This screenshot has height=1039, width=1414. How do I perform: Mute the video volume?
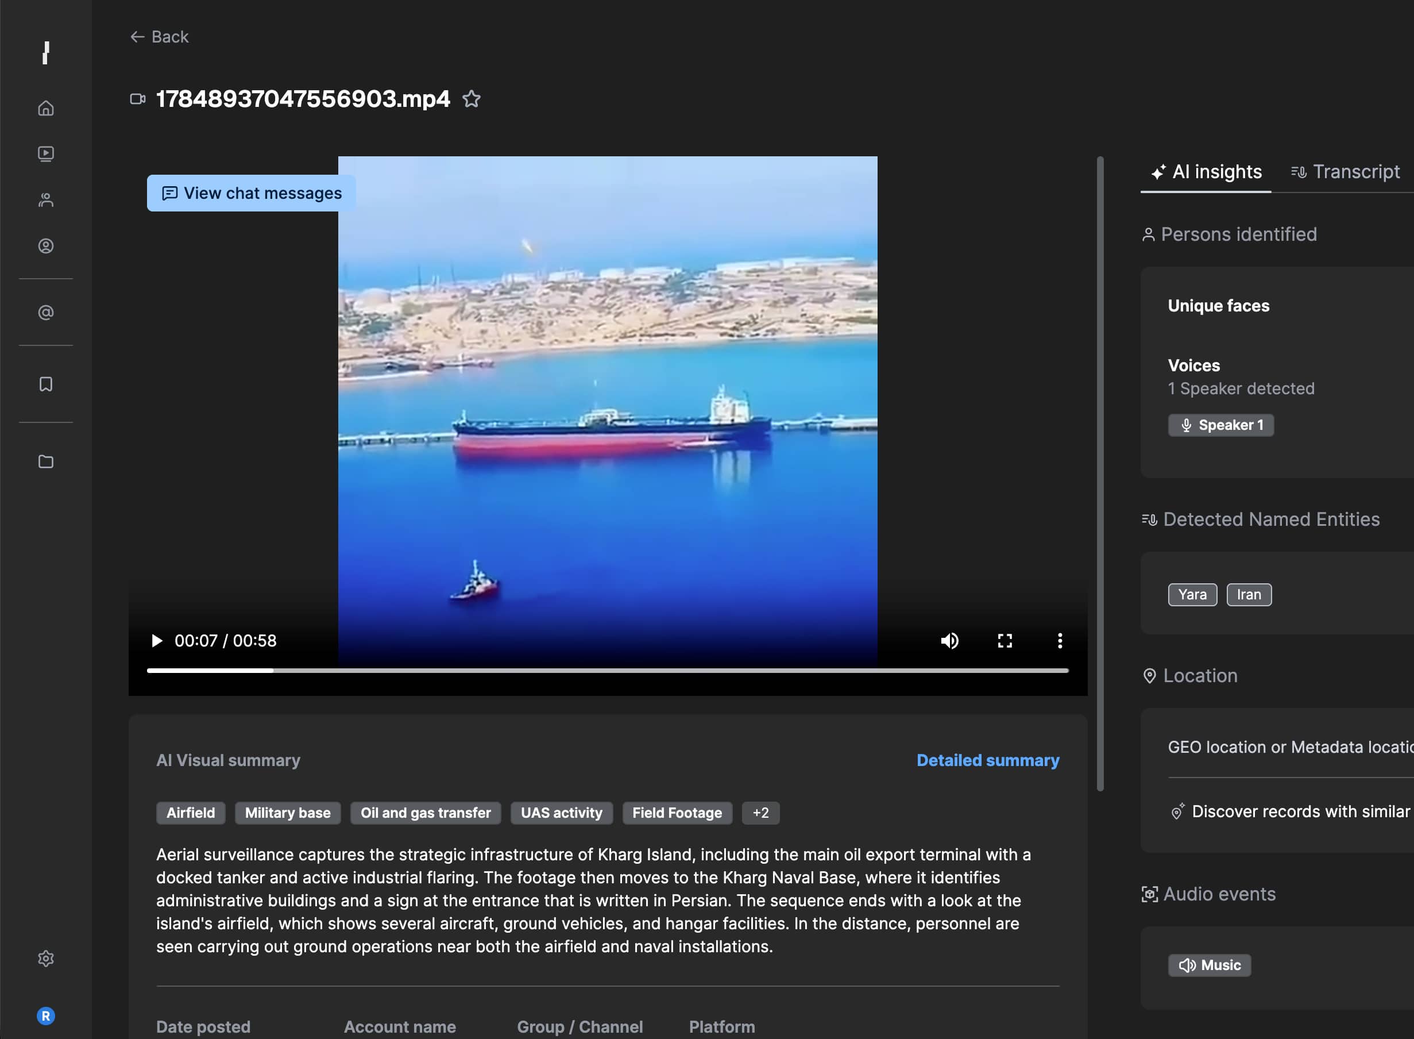949,641
